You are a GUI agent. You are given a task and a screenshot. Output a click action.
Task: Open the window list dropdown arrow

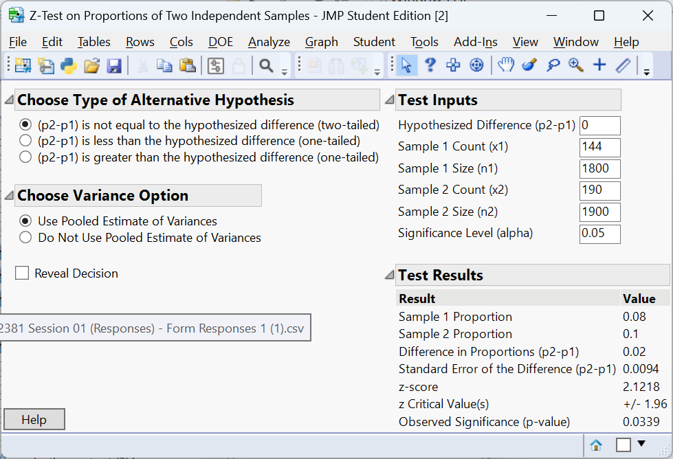coord(641,445)
